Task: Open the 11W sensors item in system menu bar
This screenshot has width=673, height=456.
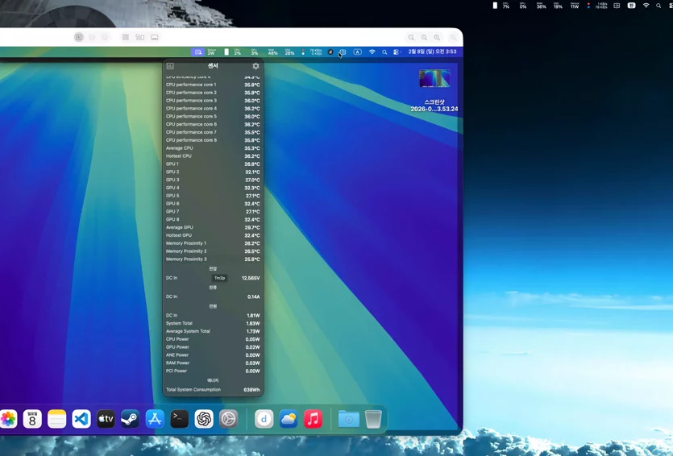Action: [x=575, y=6]
